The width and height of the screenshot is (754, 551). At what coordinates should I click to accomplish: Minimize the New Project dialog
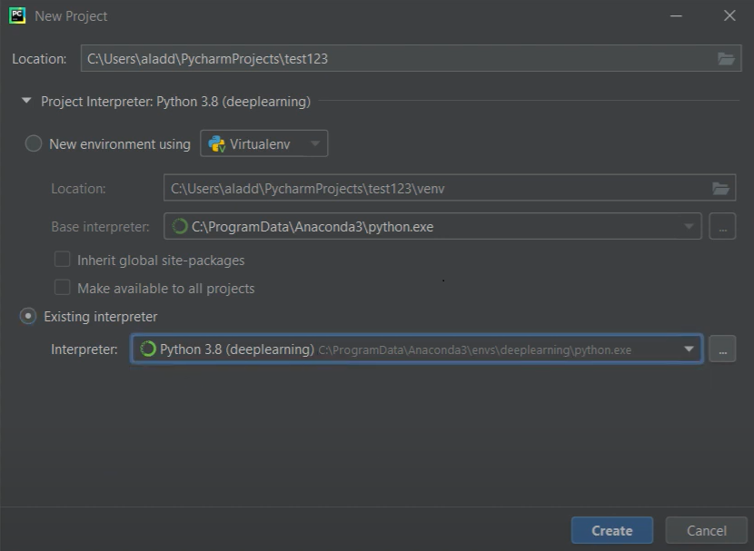(676, 15)
